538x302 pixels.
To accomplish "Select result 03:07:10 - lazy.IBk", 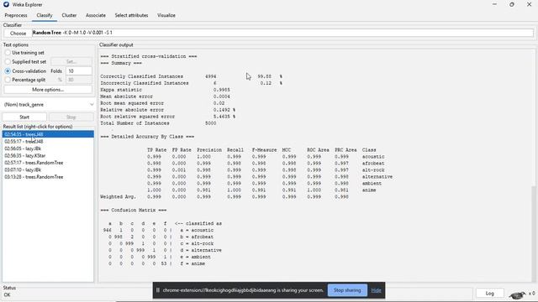I will click(48, 169).
